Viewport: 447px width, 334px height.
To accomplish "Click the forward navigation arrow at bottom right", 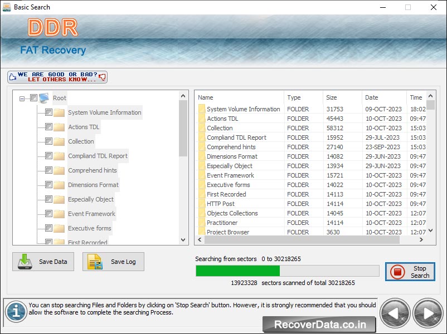I will (428, 313).
